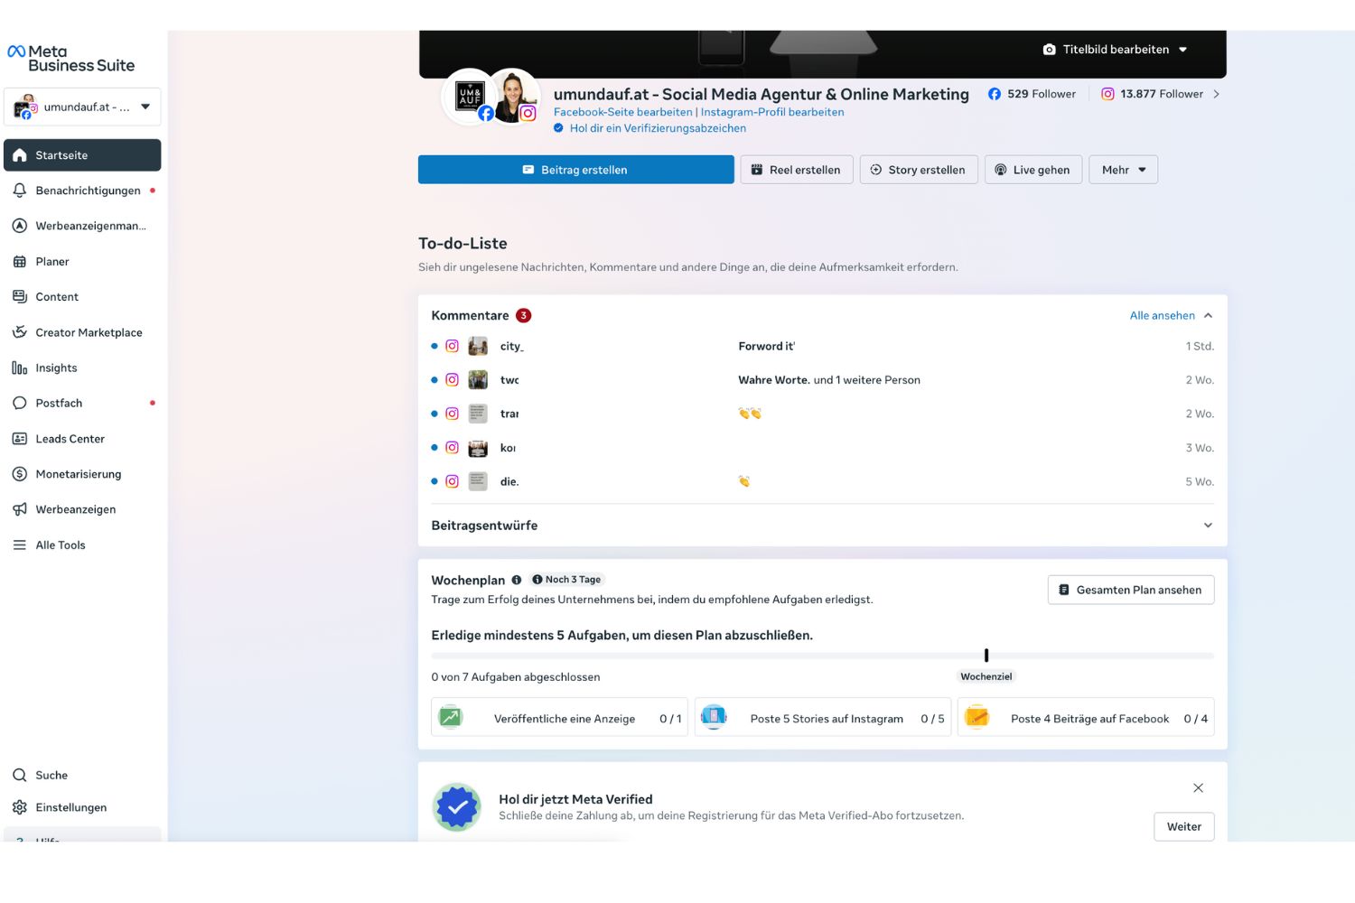The height and width of the screenshot is (903, 1355).
Task: Select Insights in the sidebar menu
Action: click(82, 368)
